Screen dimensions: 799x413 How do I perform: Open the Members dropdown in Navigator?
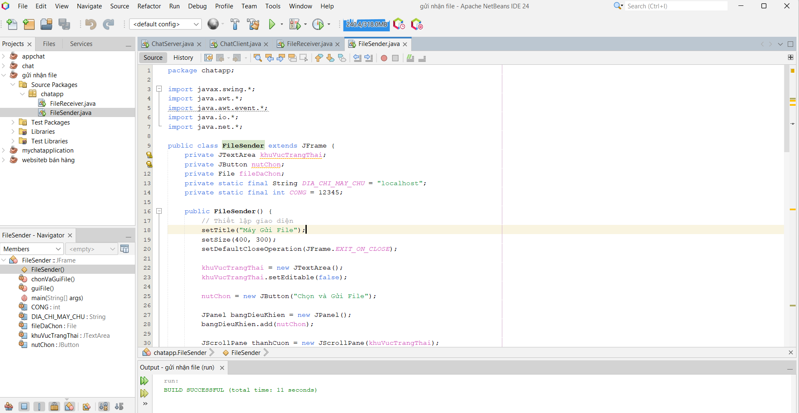(x=32, y=249)
